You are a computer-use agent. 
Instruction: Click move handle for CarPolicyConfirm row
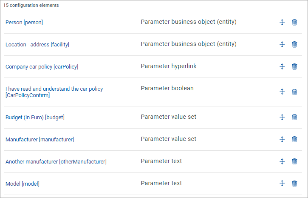[x=282, y=92]
